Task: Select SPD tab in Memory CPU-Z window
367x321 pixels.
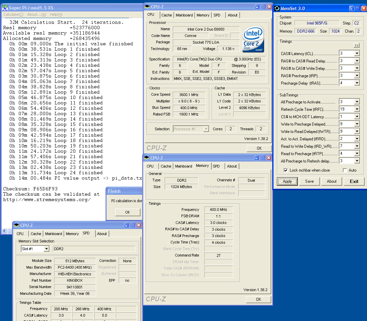Action: tap(216, 166)
